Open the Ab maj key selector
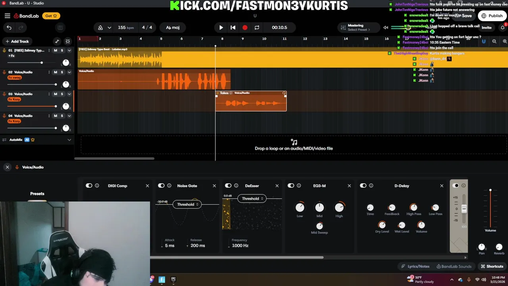The height and width of the screenshot is (286, 508). pos(173,27)
